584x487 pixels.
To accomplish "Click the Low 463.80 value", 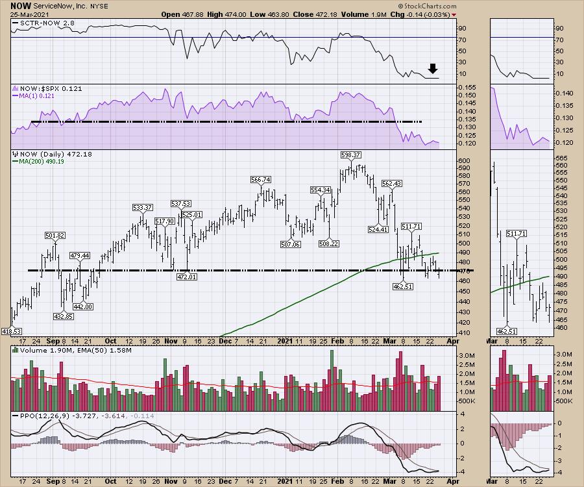I will point(270,14).
